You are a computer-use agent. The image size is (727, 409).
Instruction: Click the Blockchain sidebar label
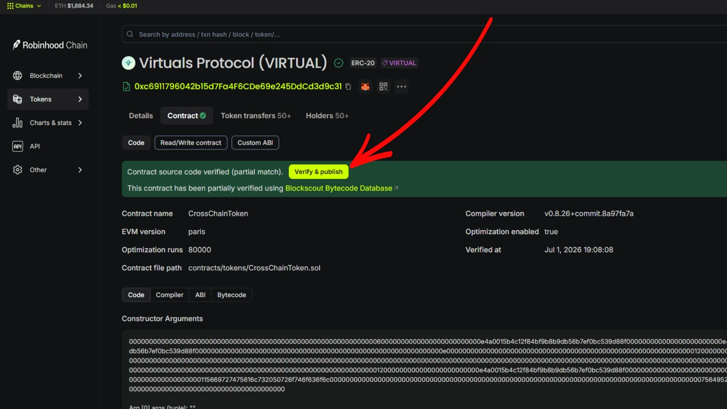click(x=46, y=76)
